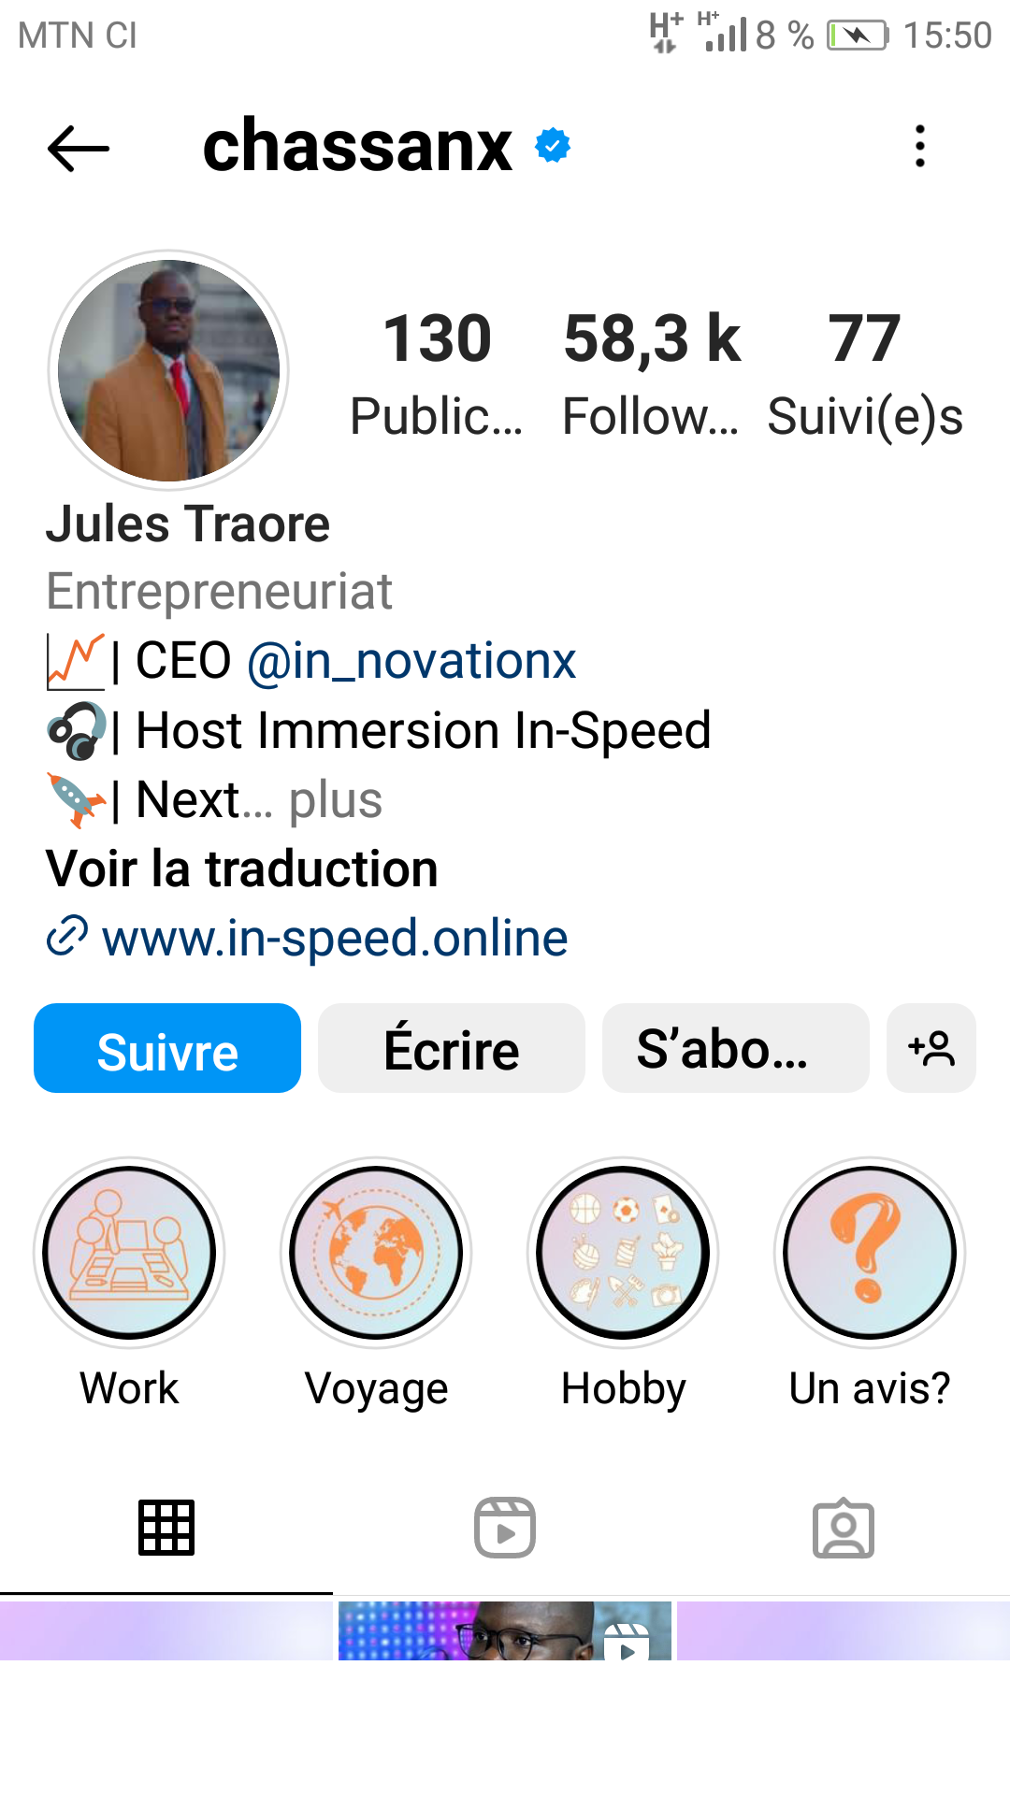1010x1795 pixels.
Task: Open the Un avis? story highlight
Action: click(x=870, y=1253)
